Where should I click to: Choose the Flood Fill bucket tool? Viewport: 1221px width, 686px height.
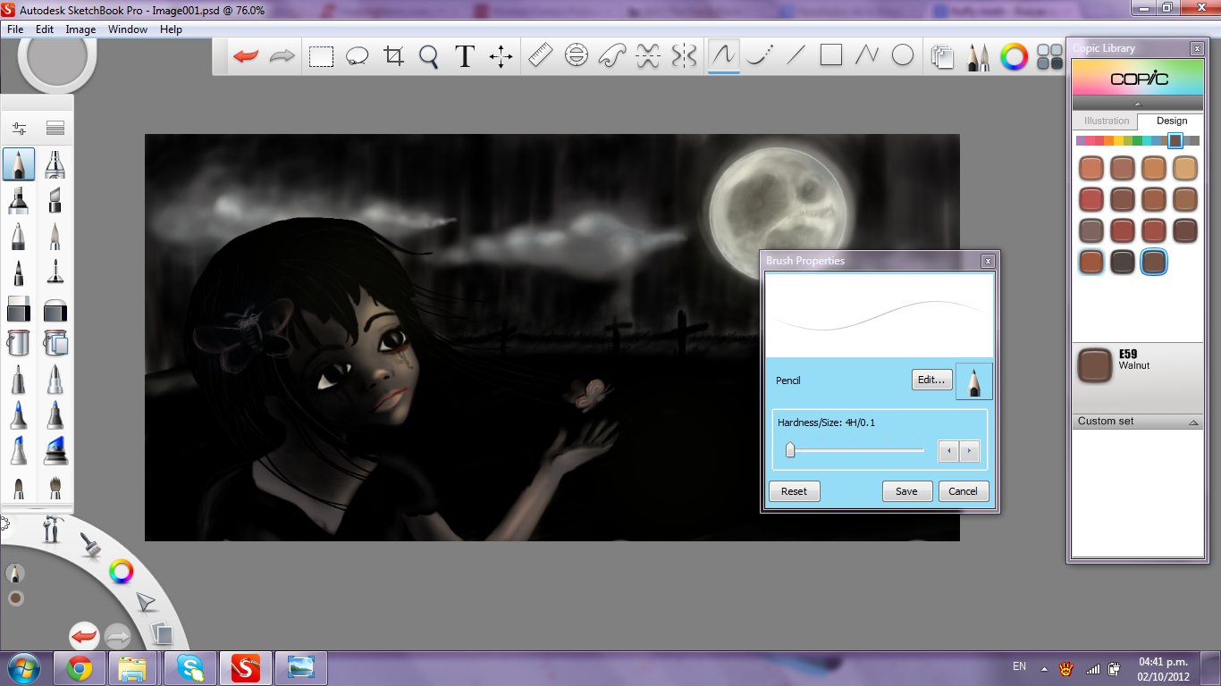19,343
